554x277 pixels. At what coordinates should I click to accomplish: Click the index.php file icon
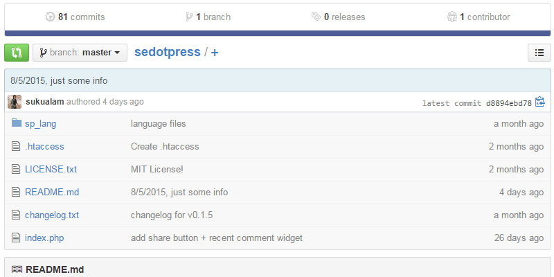click(x=17, y=238)
